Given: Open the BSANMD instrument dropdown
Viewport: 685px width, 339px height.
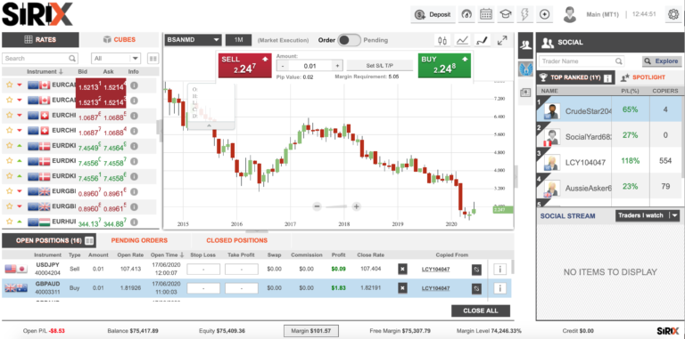Looking at the screenshot, I should click(x=193, y=40).
